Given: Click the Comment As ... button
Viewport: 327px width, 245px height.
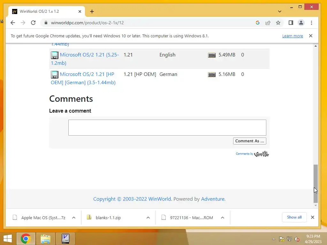Looking at the screenshot, I should click(x=250, y=141).
